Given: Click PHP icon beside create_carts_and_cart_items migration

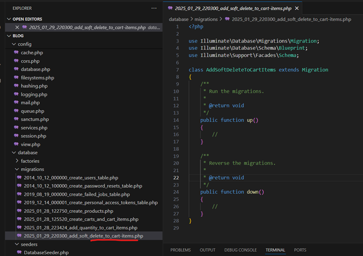Looking at the screenshot, I should click(x=19, y=219).
